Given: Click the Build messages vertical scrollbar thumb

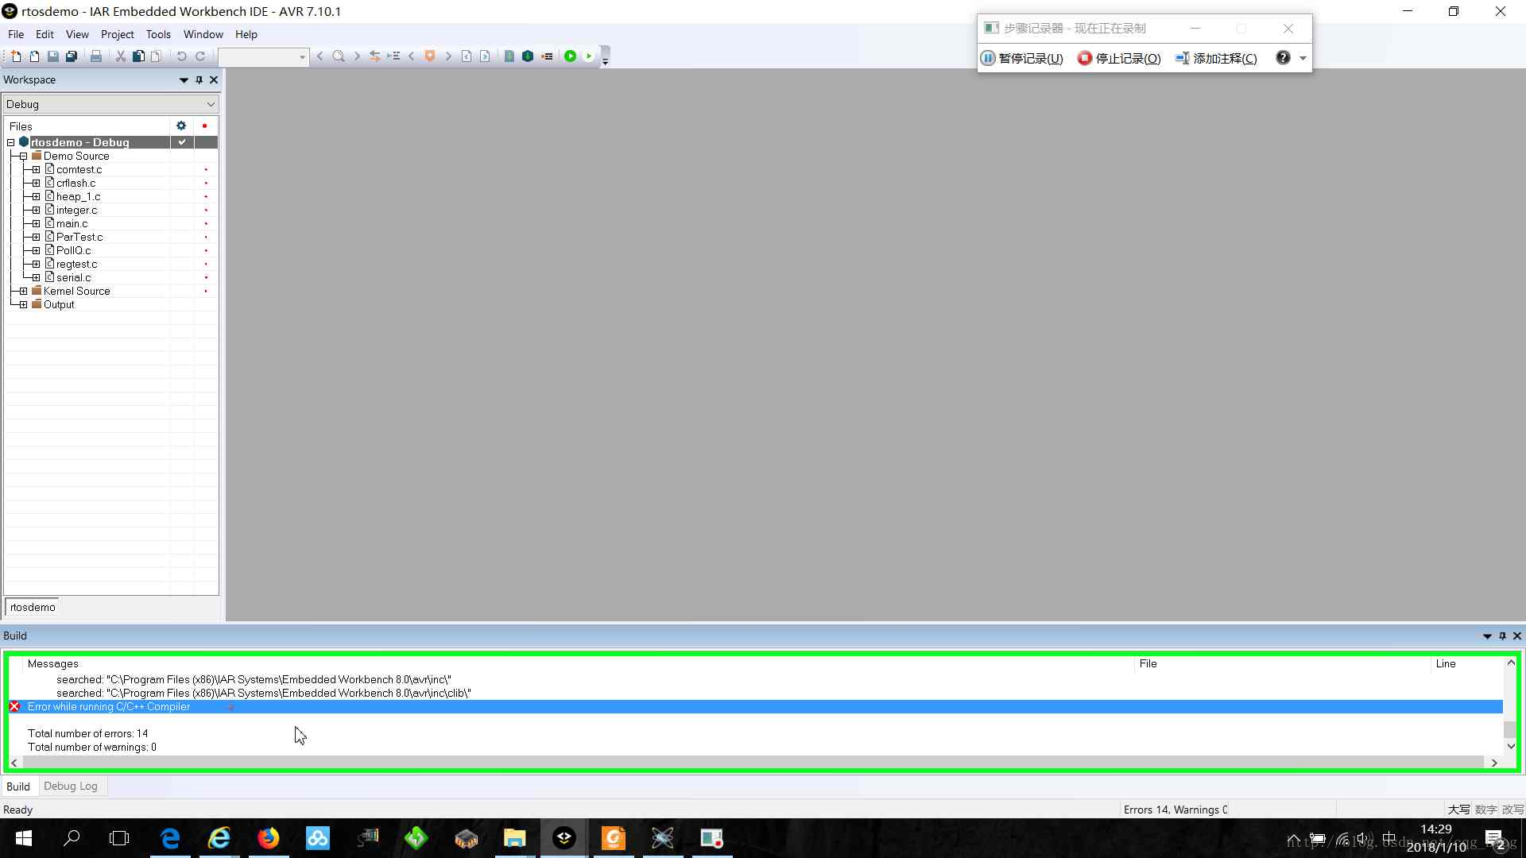Looking at the screenshot, I should point(1510,729).
